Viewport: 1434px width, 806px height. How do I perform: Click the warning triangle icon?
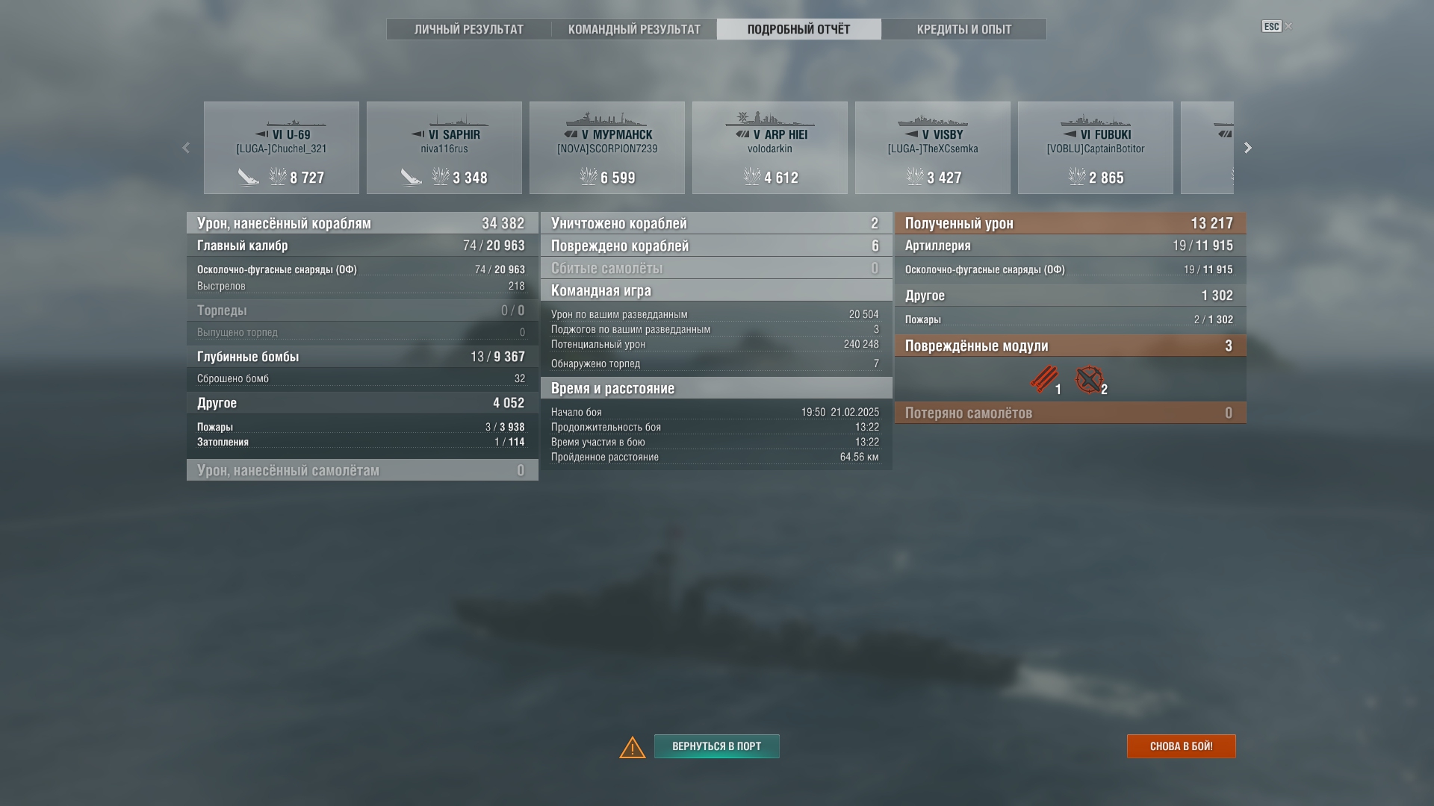pyautogui.click(x=632, y=747)
